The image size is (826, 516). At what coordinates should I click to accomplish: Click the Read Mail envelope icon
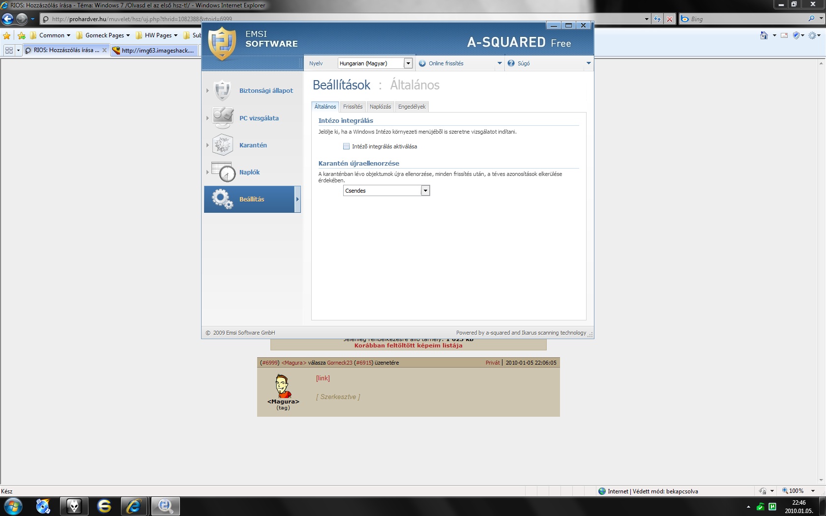(784, 35)
